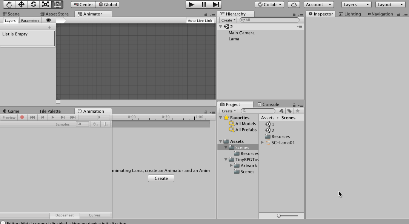The image size is (409, 224).
Task: Toggle layer visibility eye icon in Animator
Action: 48,20
